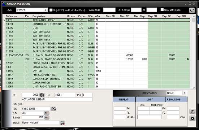Screen dimensions: 199x130
Task: Select row 11145 BATTERY ASSY
Action: 98,36
